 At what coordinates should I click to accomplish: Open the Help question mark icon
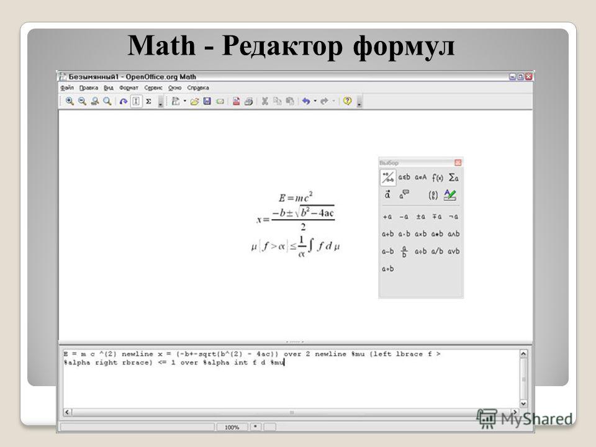pos(347,101)
